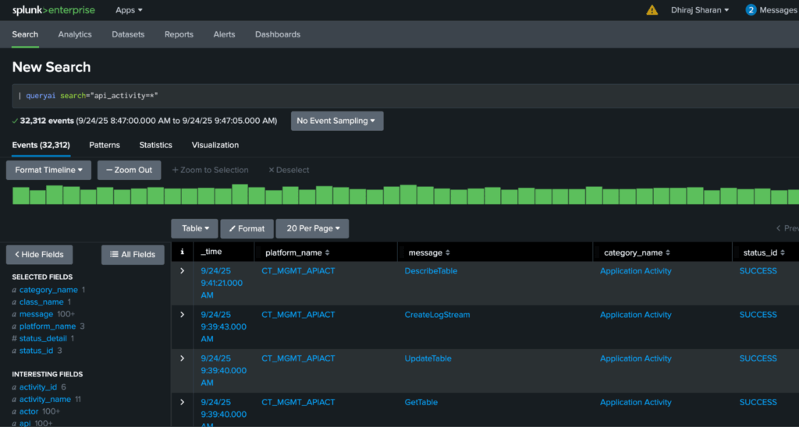
Task: Click the Hide Fields button
Action: (39, 255)
